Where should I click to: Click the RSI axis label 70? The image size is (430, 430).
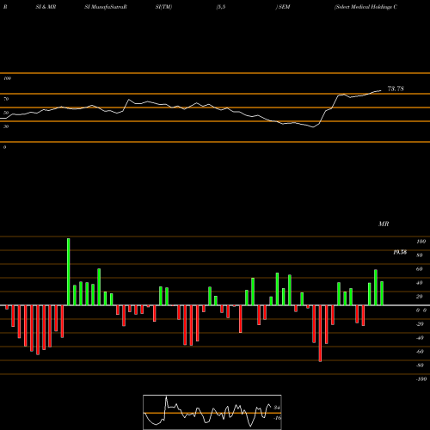point(6,99)
